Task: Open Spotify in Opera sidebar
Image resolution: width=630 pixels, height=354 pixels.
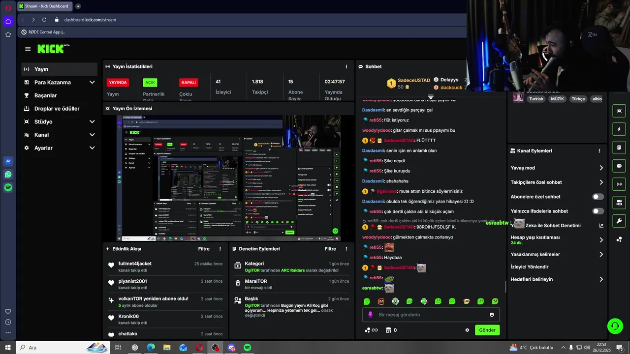Action: (x=8, y=187)
